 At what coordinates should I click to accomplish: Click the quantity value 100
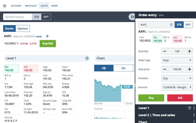coord(177,51)
